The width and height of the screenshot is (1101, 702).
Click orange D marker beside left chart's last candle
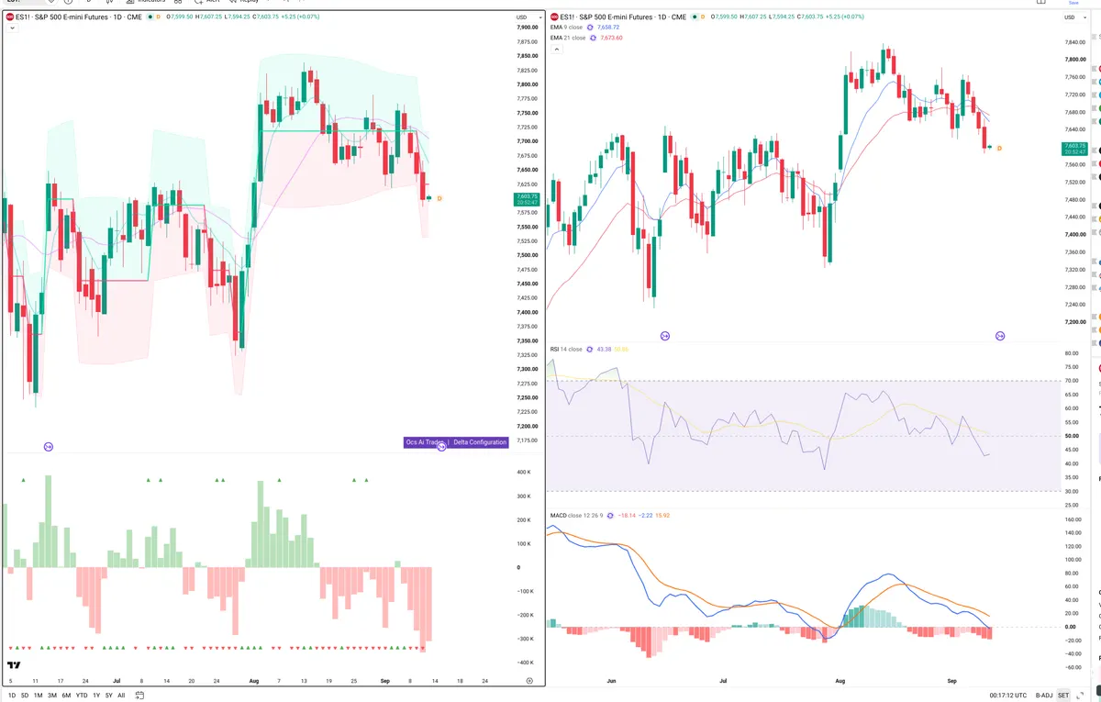(439, 198)
